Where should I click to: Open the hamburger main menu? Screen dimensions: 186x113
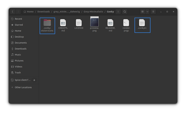(x=153, y=12)
